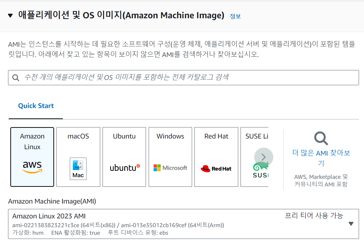Open the 정보 info link
Viewport: 364px width, 242px height.
235,16
